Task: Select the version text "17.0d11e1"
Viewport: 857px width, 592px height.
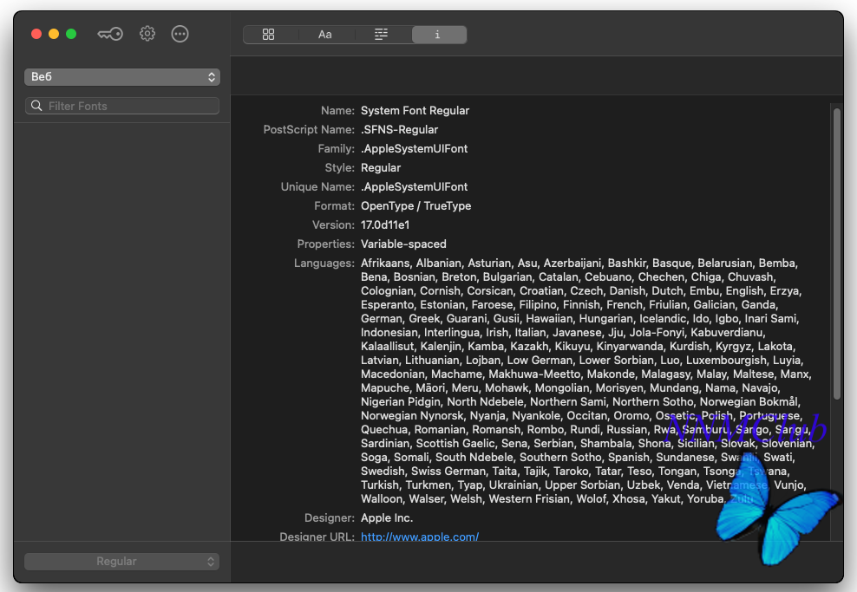Action: pos(385,225)
